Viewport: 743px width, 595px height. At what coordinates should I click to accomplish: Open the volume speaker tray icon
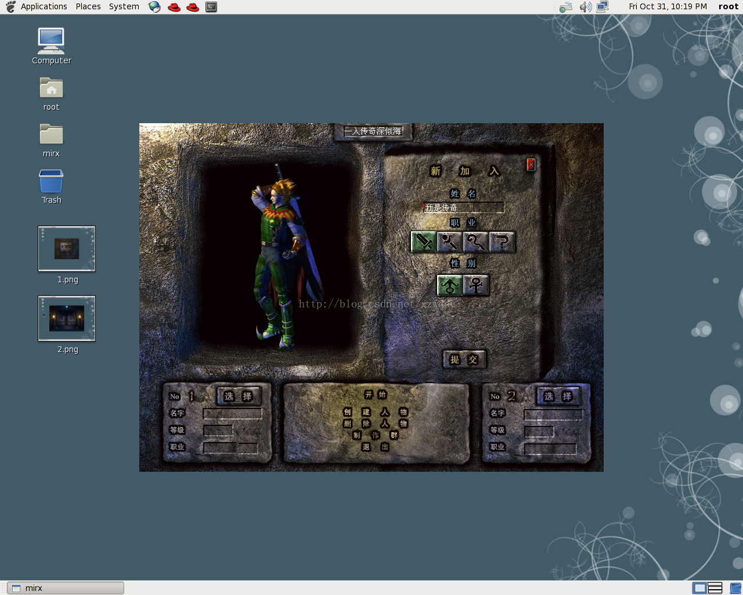click(x=586, y=7)
